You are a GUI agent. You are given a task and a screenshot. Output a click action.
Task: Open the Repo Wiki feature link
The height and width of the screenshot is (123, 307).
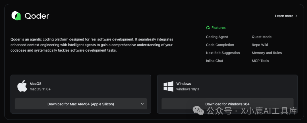coord(260,45)
